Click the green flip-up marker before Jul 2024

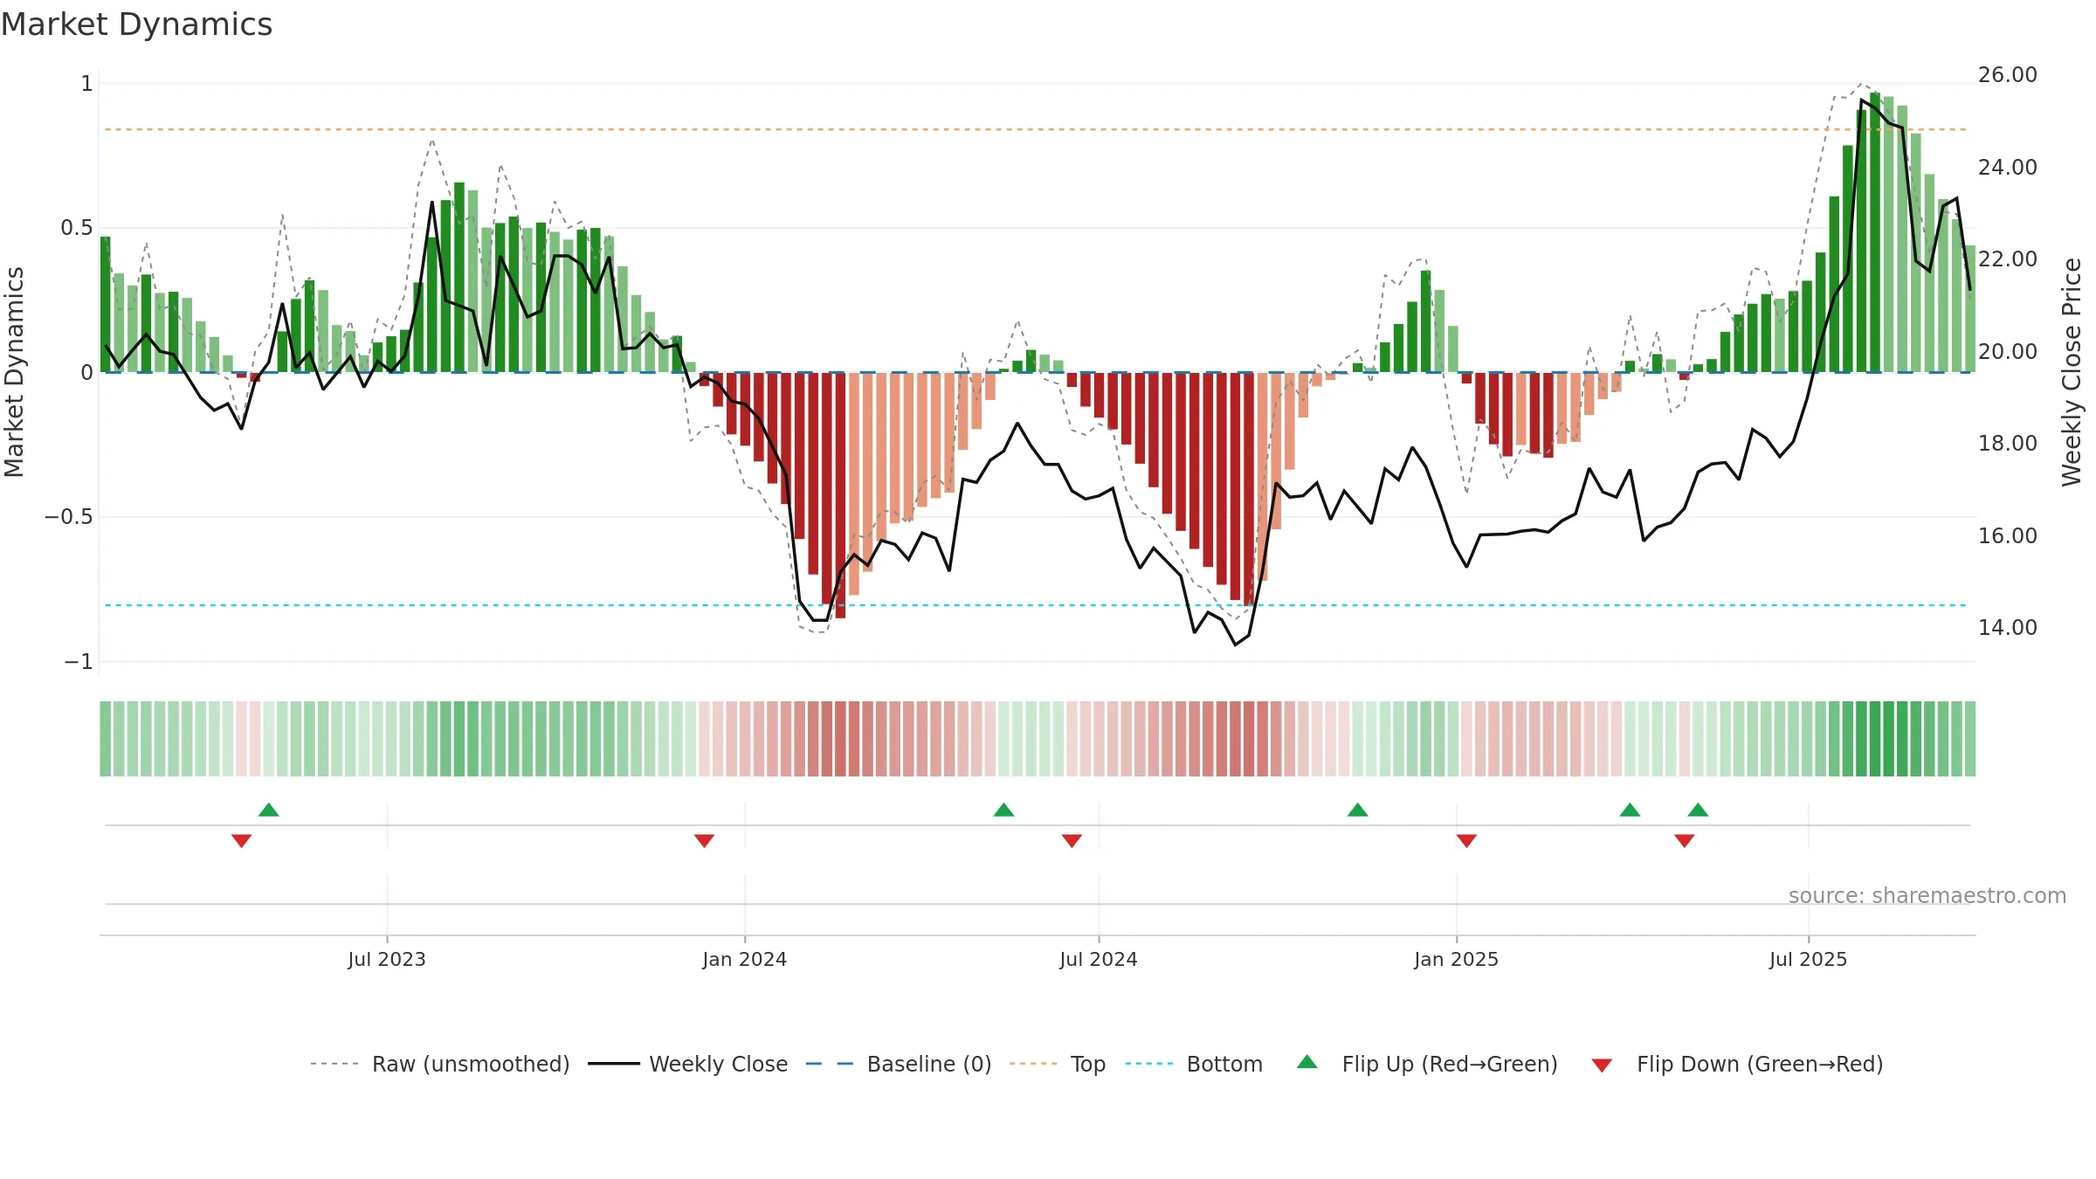(1004, 810)
